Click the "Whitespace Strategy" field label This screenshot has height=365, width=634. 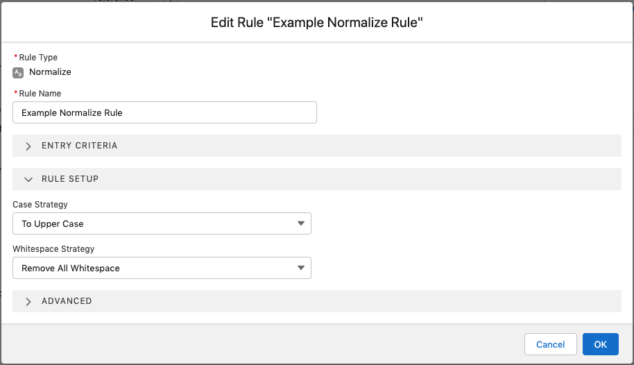coord(53,249)
